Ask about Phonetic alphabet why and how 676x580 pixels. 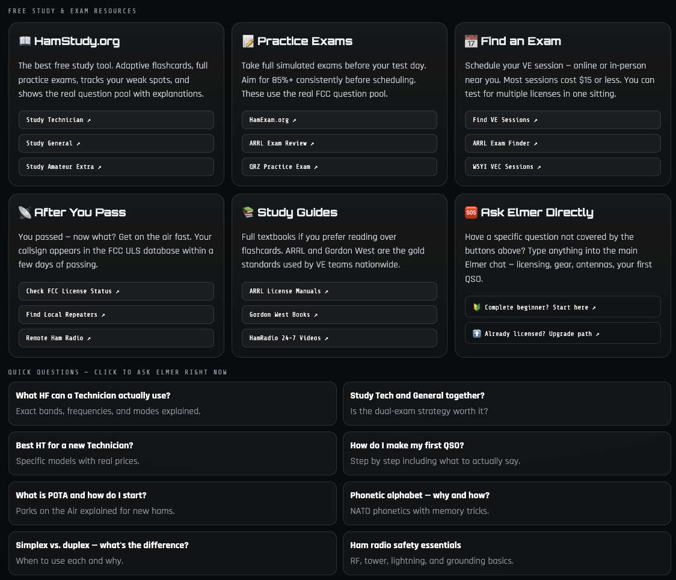(506, 503)
